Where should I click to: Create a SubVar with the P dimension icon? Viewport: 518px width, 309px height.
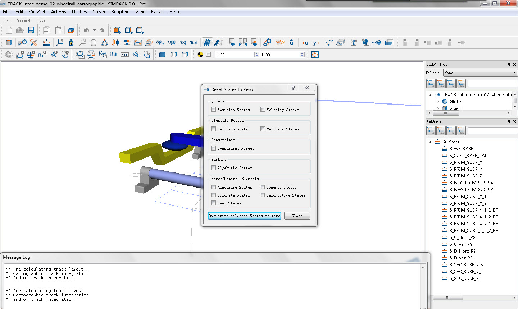coord(46,42)
